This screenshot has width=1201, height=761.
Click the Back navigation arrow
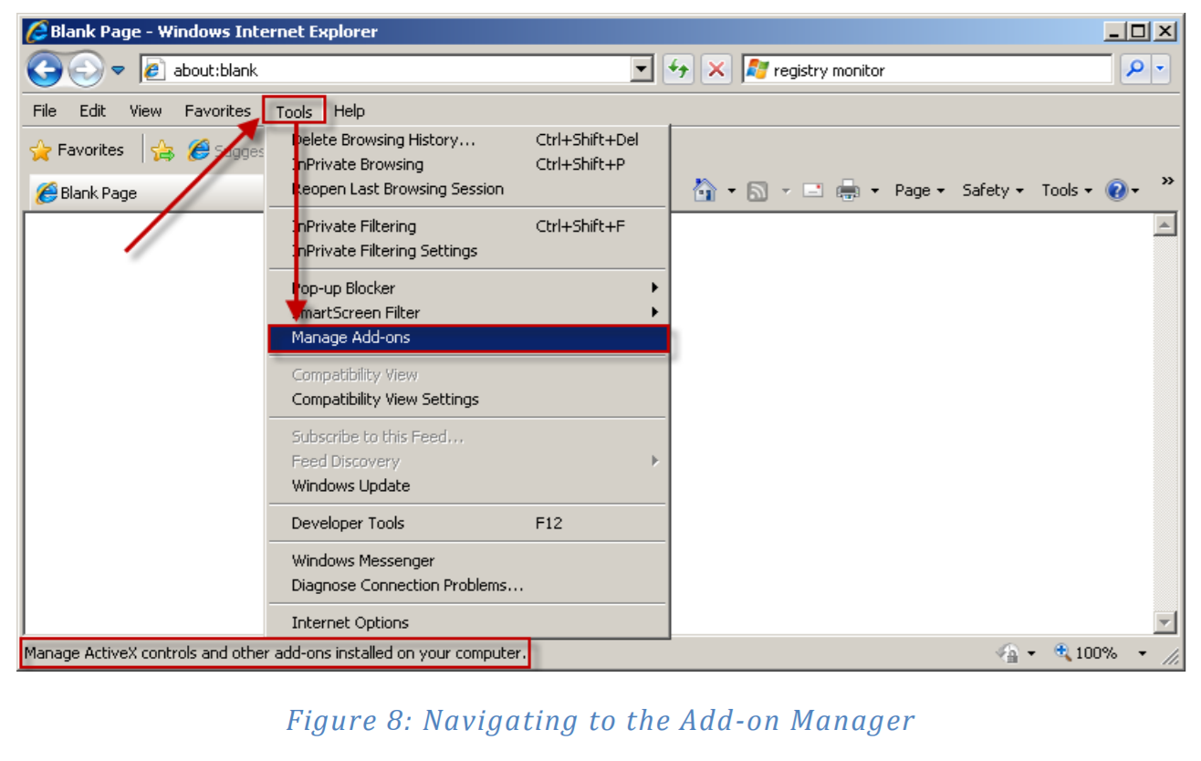click(45, 70)
